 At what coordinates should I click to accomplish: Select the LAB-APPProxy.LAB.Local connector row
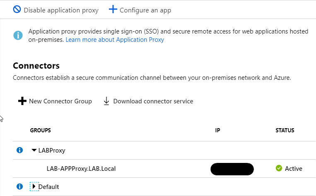[x=82, y=168]
